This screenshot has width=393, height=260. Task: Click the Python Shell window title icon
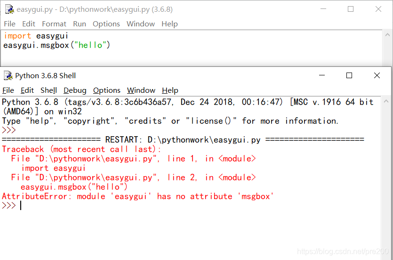click(x=8, y=75)
